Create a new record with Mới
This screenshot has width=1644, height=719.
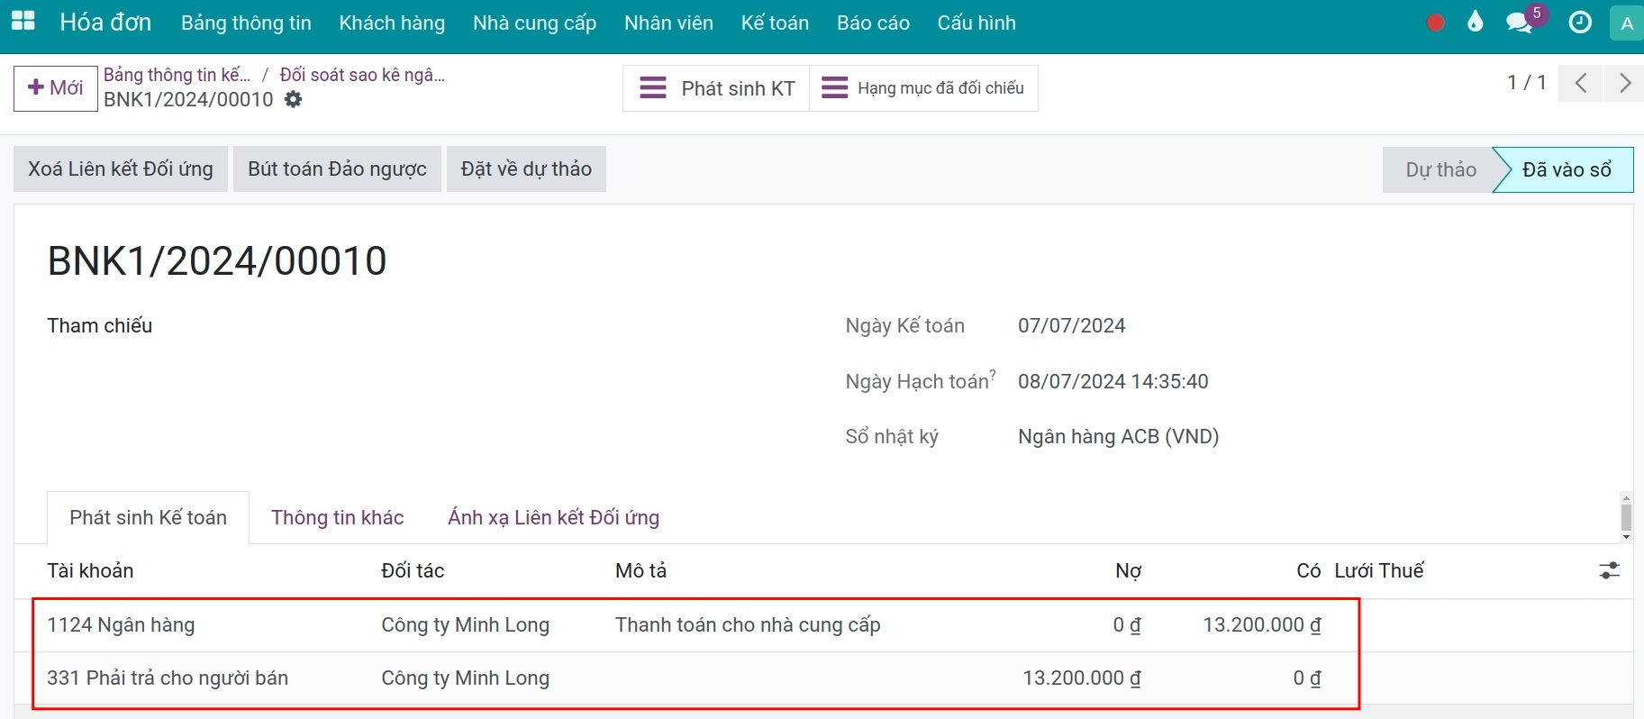click(56, 88)
